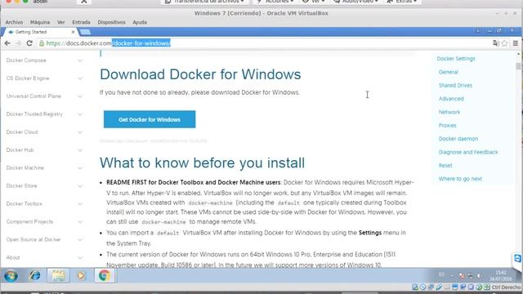
Task: Open Chrome's hamburger menu
Action: (516, 43)
